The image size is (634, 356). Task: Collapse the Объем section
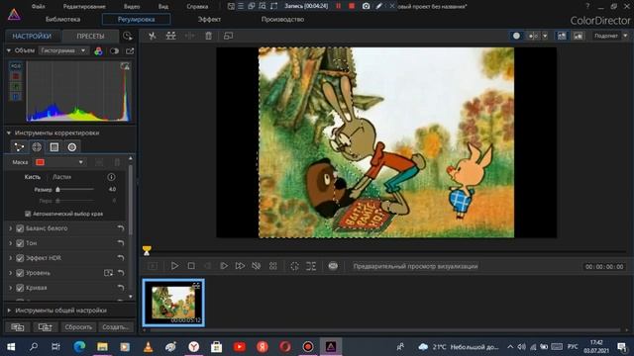pos(9,50)
